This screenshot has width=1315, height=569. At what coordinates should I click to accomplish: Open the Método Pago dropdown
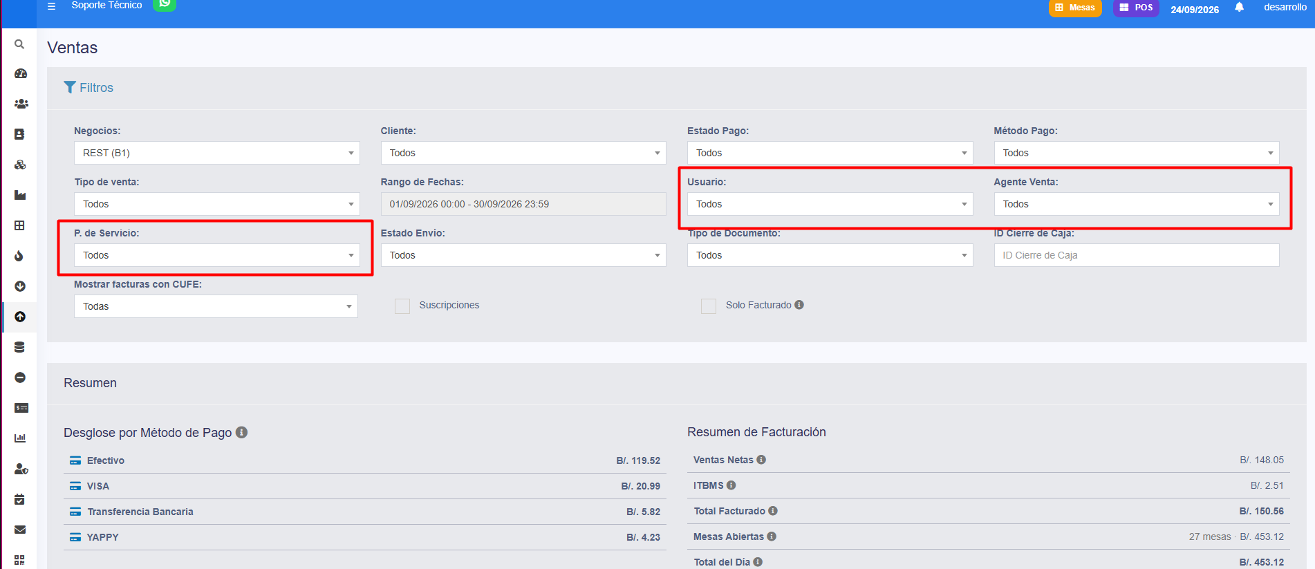[x=1137, y=153]
